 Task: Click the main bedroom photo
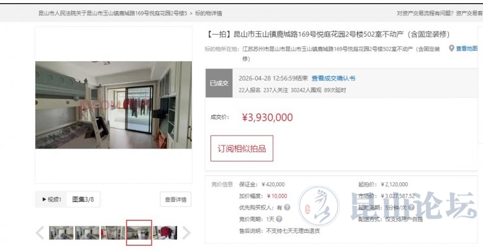[x=113, y=105]
